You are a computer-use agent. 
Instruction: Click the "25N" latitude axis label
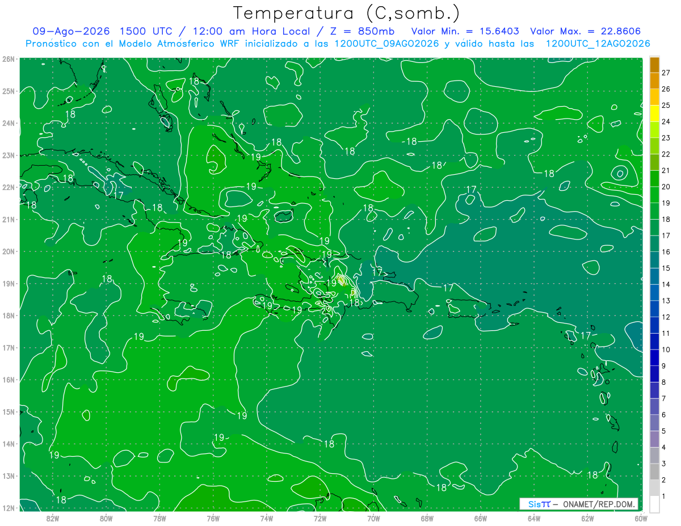(x=9, y=91)
